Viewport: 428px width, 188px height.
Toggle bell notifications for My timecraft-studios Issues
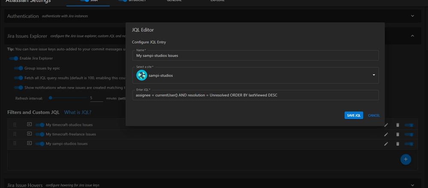tap(409, 125)
